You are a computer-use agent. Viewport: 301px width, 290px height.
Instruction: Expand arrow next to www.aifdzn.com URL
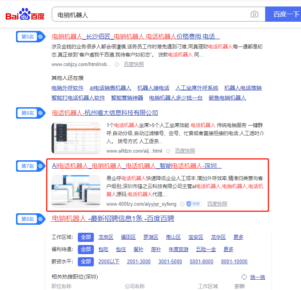(168, 151)
